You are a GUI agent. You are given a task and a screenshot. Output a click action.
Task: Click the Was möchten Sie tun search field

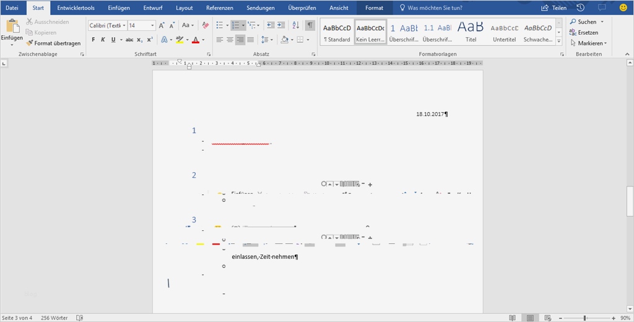[x=431, y=7]
